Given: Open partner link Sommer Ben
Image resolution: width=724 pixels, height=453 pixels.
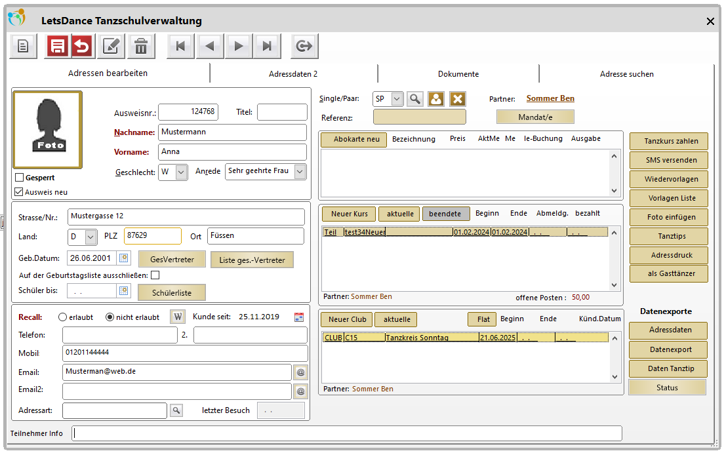Looking at the screenshot, I should point(550,98).
